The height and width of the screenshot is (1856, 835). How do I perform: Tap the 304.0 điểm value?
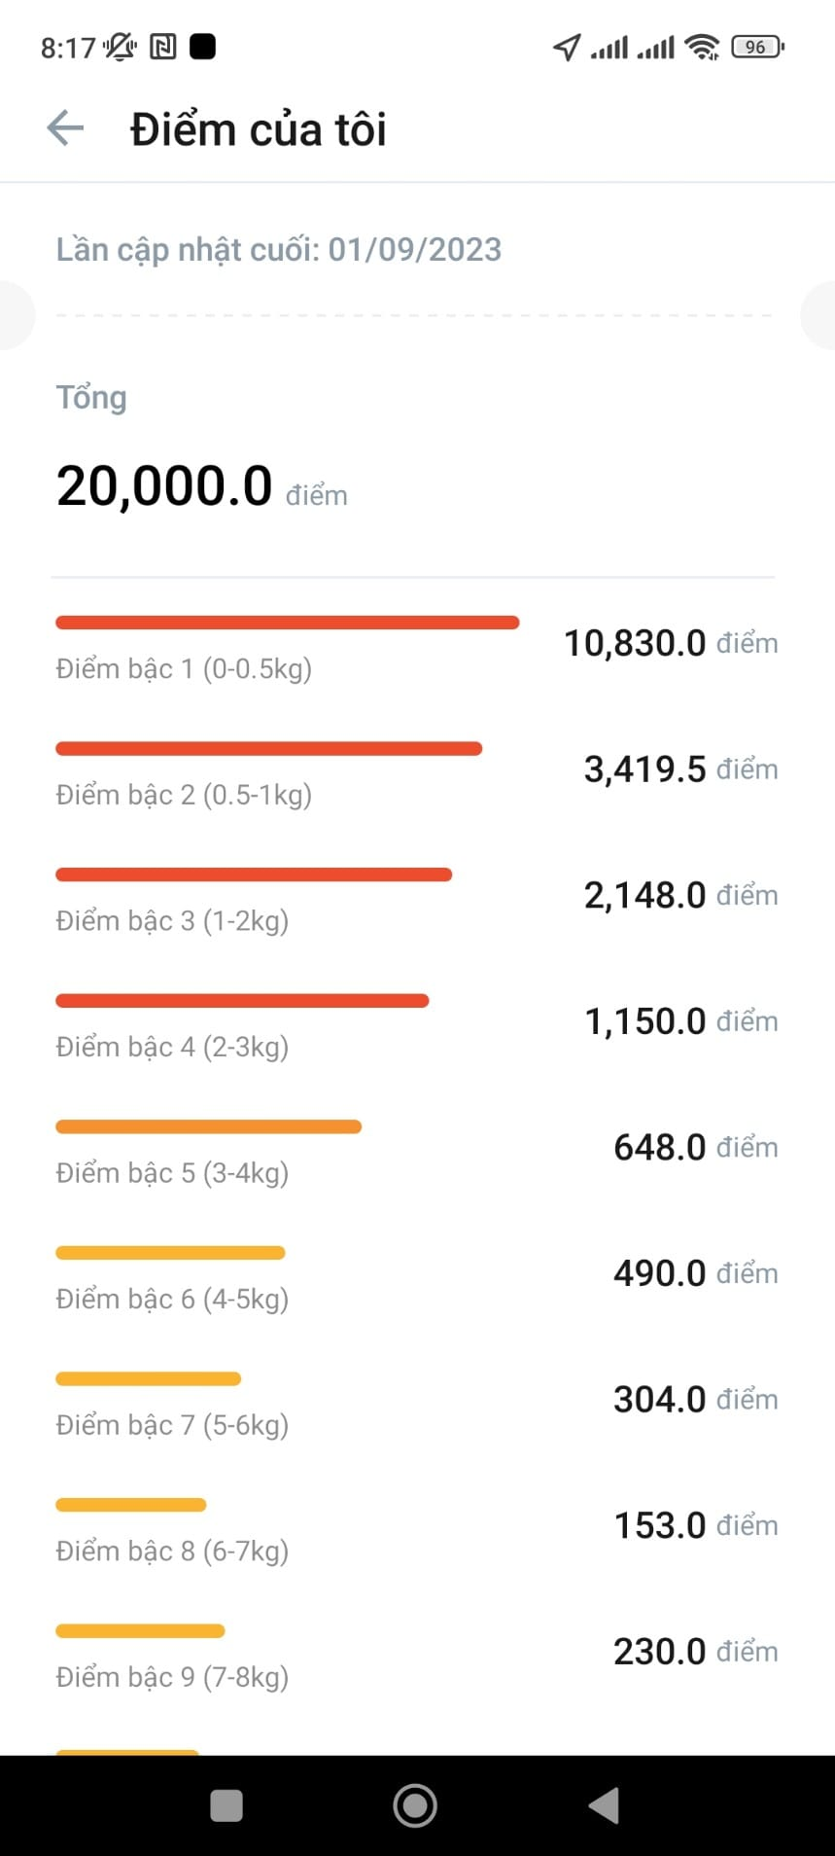[694, 1399]
